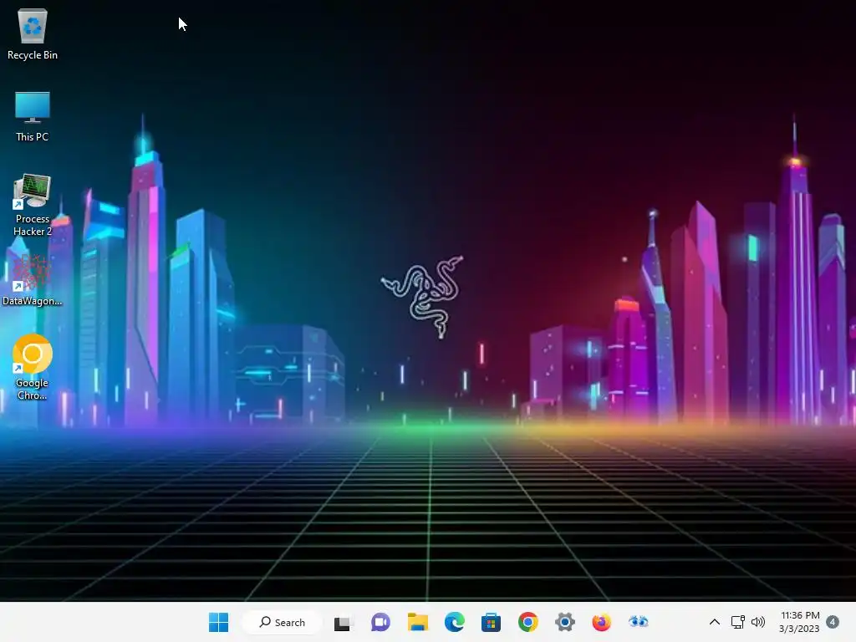Open Microsoft Store from the taskbar

click(491, 622)
